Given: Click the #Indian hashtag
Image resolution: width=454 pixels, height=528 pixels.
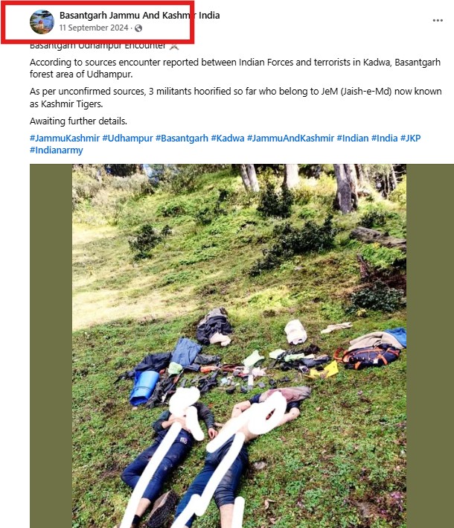Looking at the screenshot, I should point(353,138).
